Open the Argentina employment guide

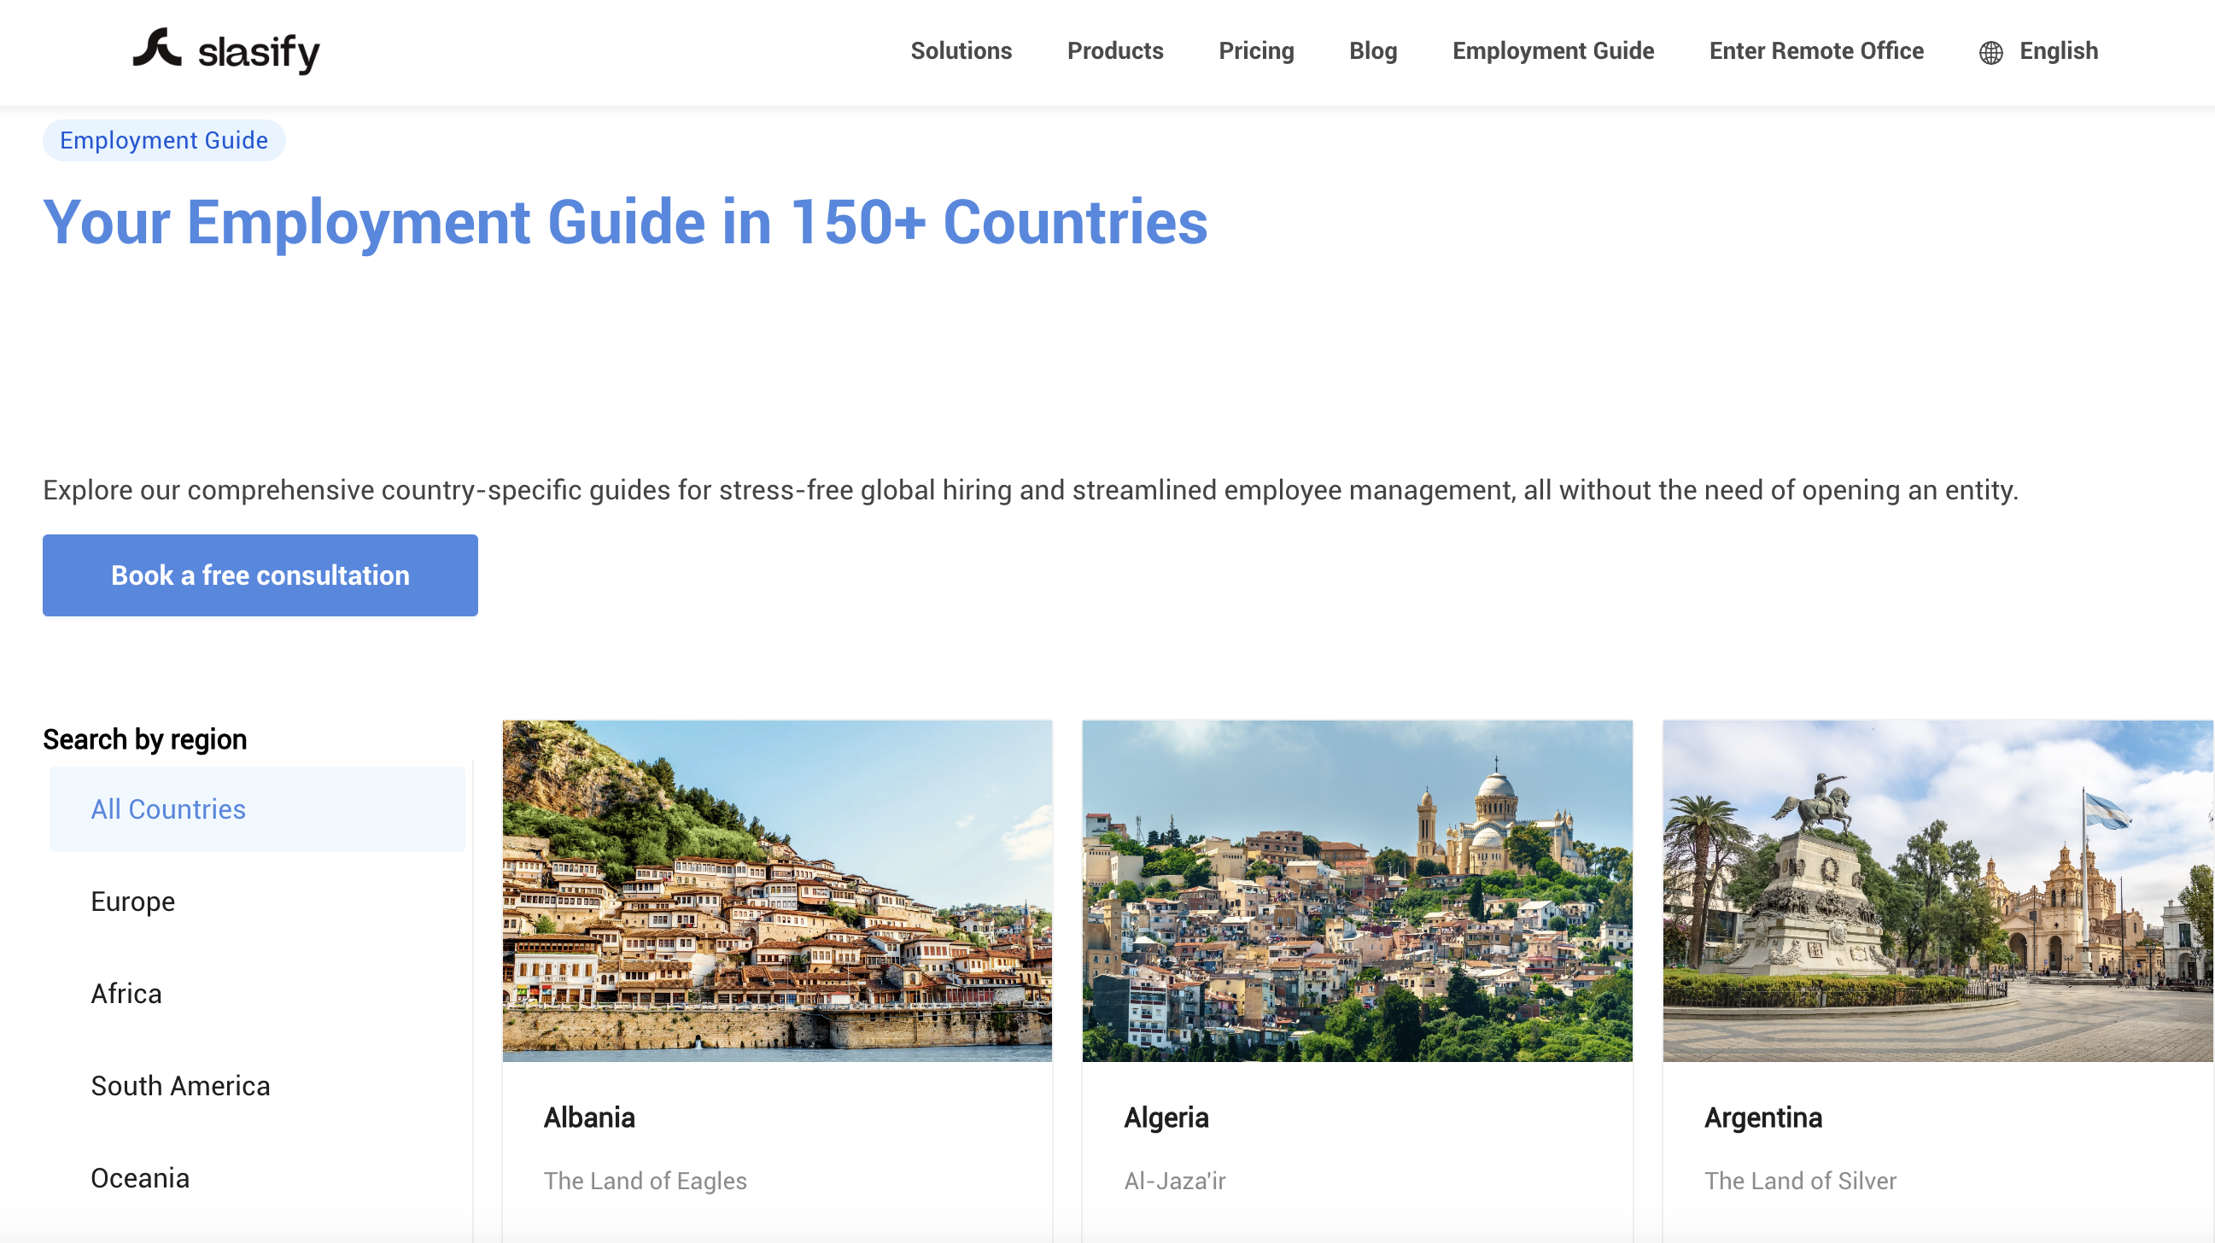point(1762,1118)
